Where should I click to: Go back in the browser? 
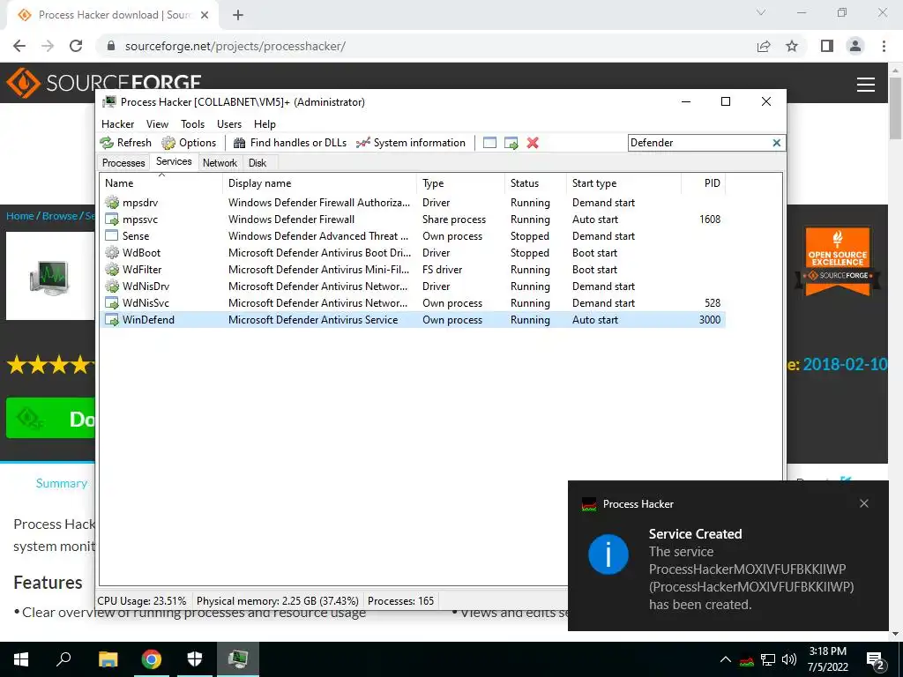point(19,46)
